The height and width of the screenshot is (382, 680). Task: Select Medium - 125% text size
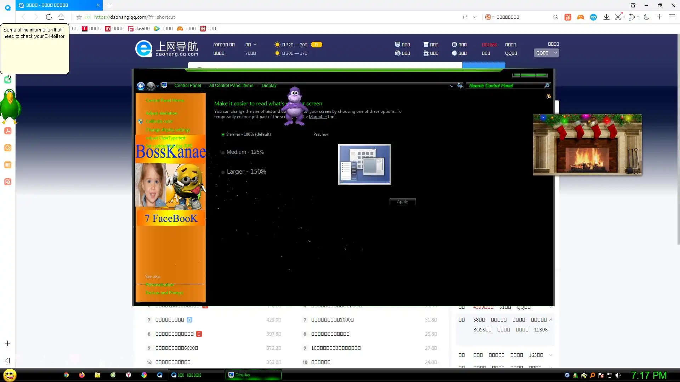coord(223,152)
